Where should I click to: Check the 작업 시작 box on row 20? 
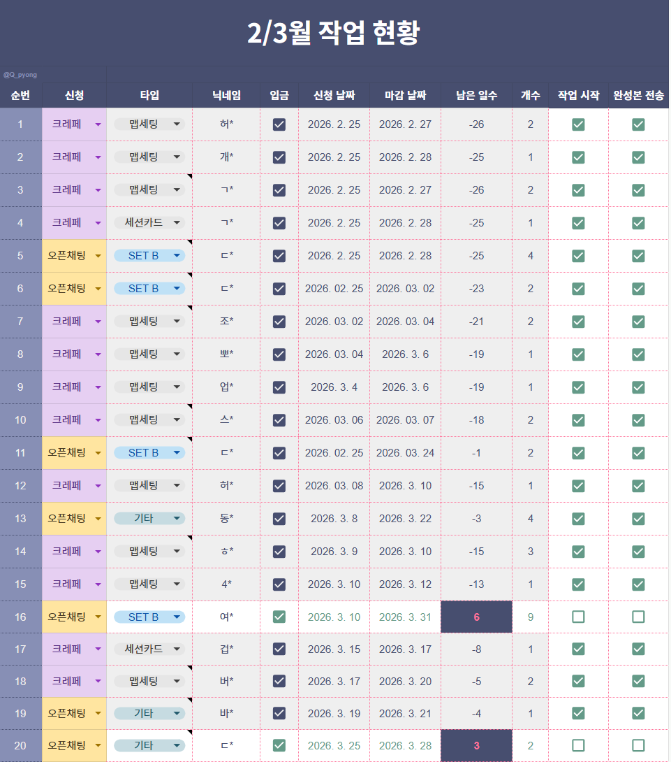coord(577,745)
